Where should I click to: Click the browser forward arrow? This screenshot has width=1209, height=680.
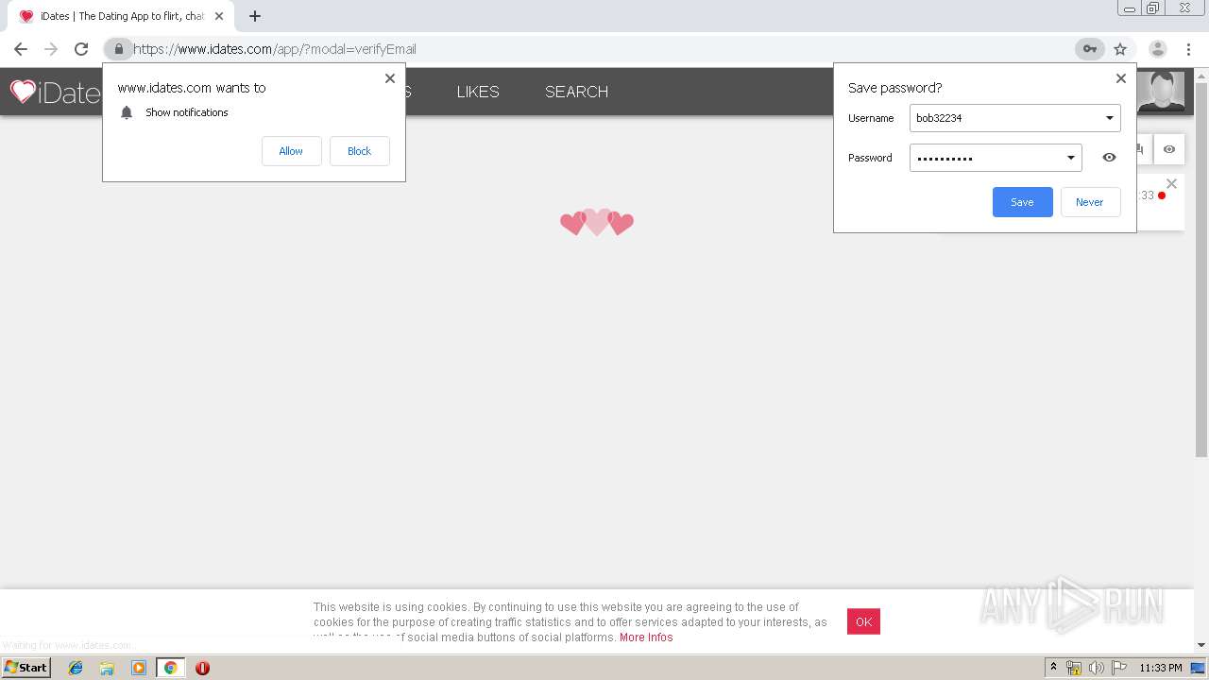pyautogui.click(x=51, y=49)
